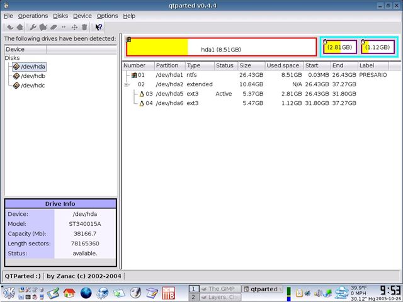
Task: Open the Help menu
Action: 129,16
